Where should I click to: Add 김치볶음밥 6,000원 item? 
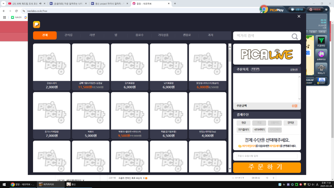click(130, 67)
